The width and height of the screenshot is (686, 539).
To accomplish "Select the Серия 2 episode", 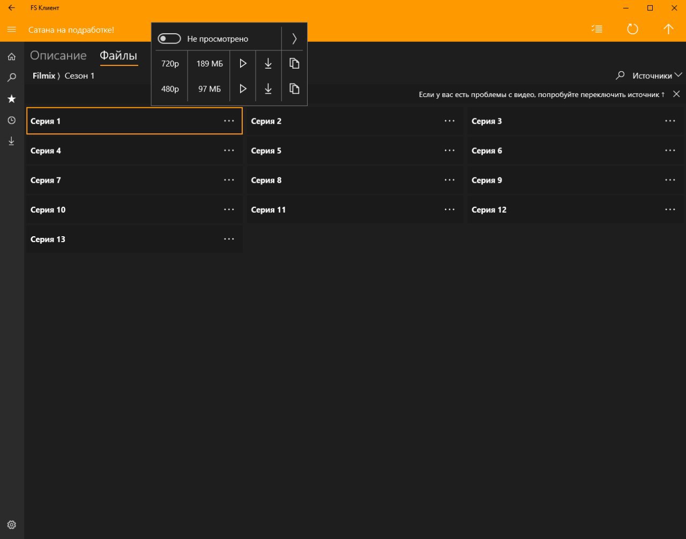I will pos(355,121).
